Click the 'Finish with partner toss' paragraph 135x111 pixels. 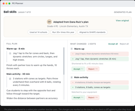[32, 67]
